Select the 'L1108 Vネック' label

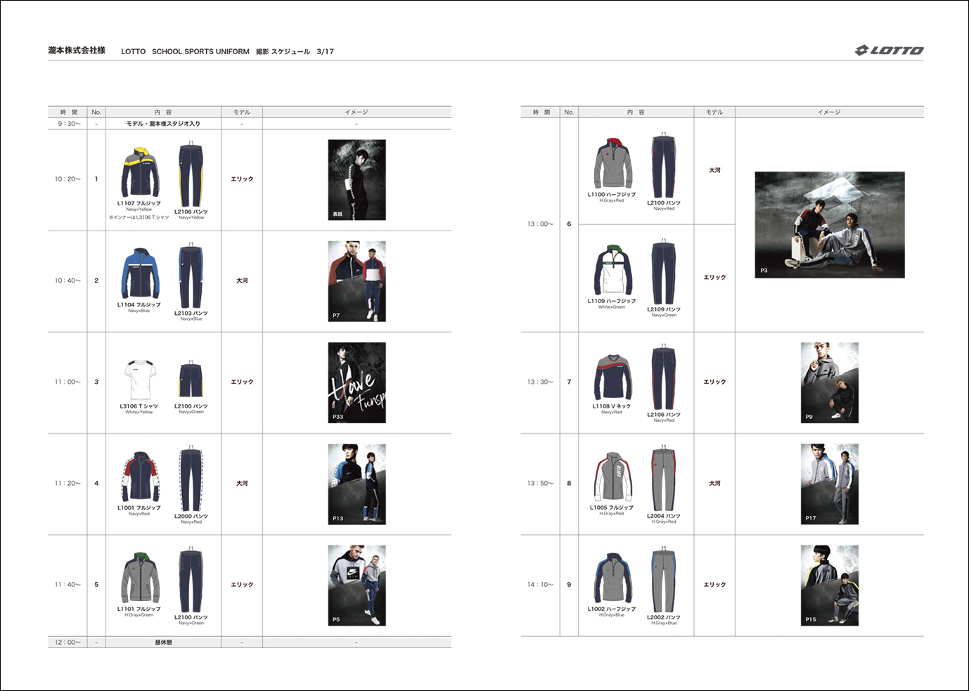point(612,406)
